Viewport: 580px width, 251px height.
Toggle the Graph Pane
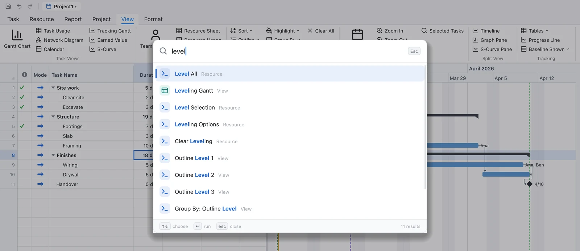[x=490, y=40]
